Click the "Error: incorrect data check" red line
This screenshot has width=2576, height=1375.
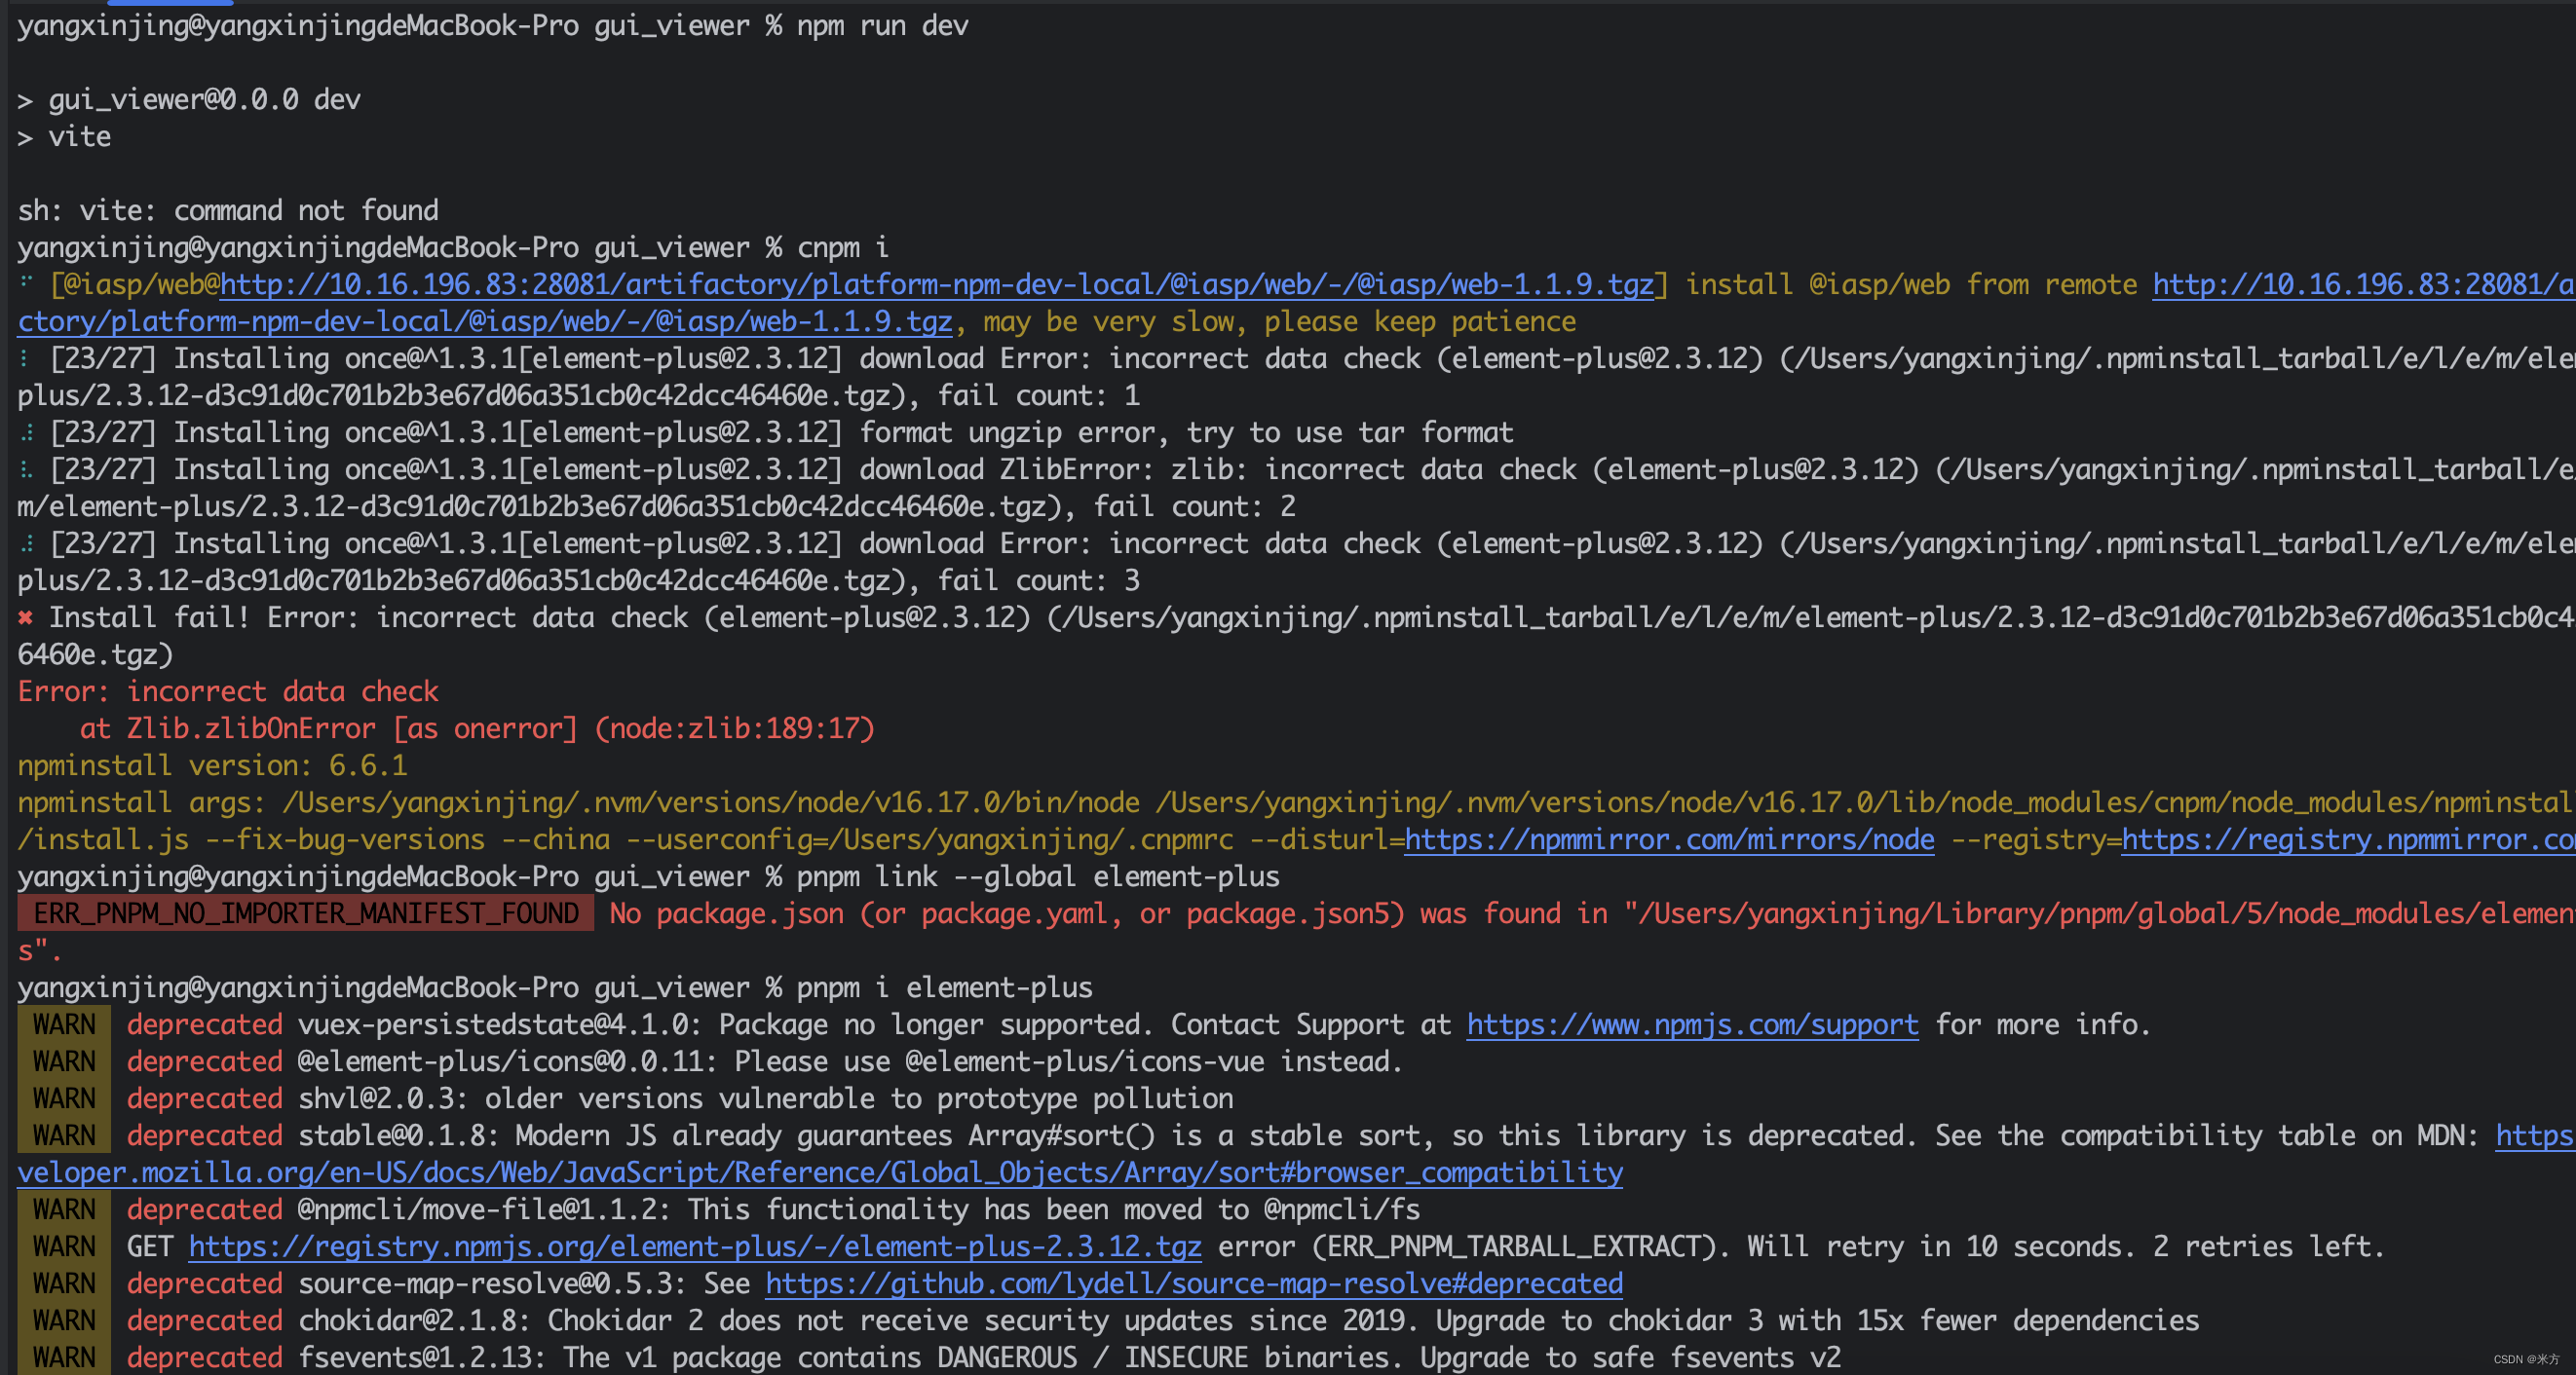(228, 691)
